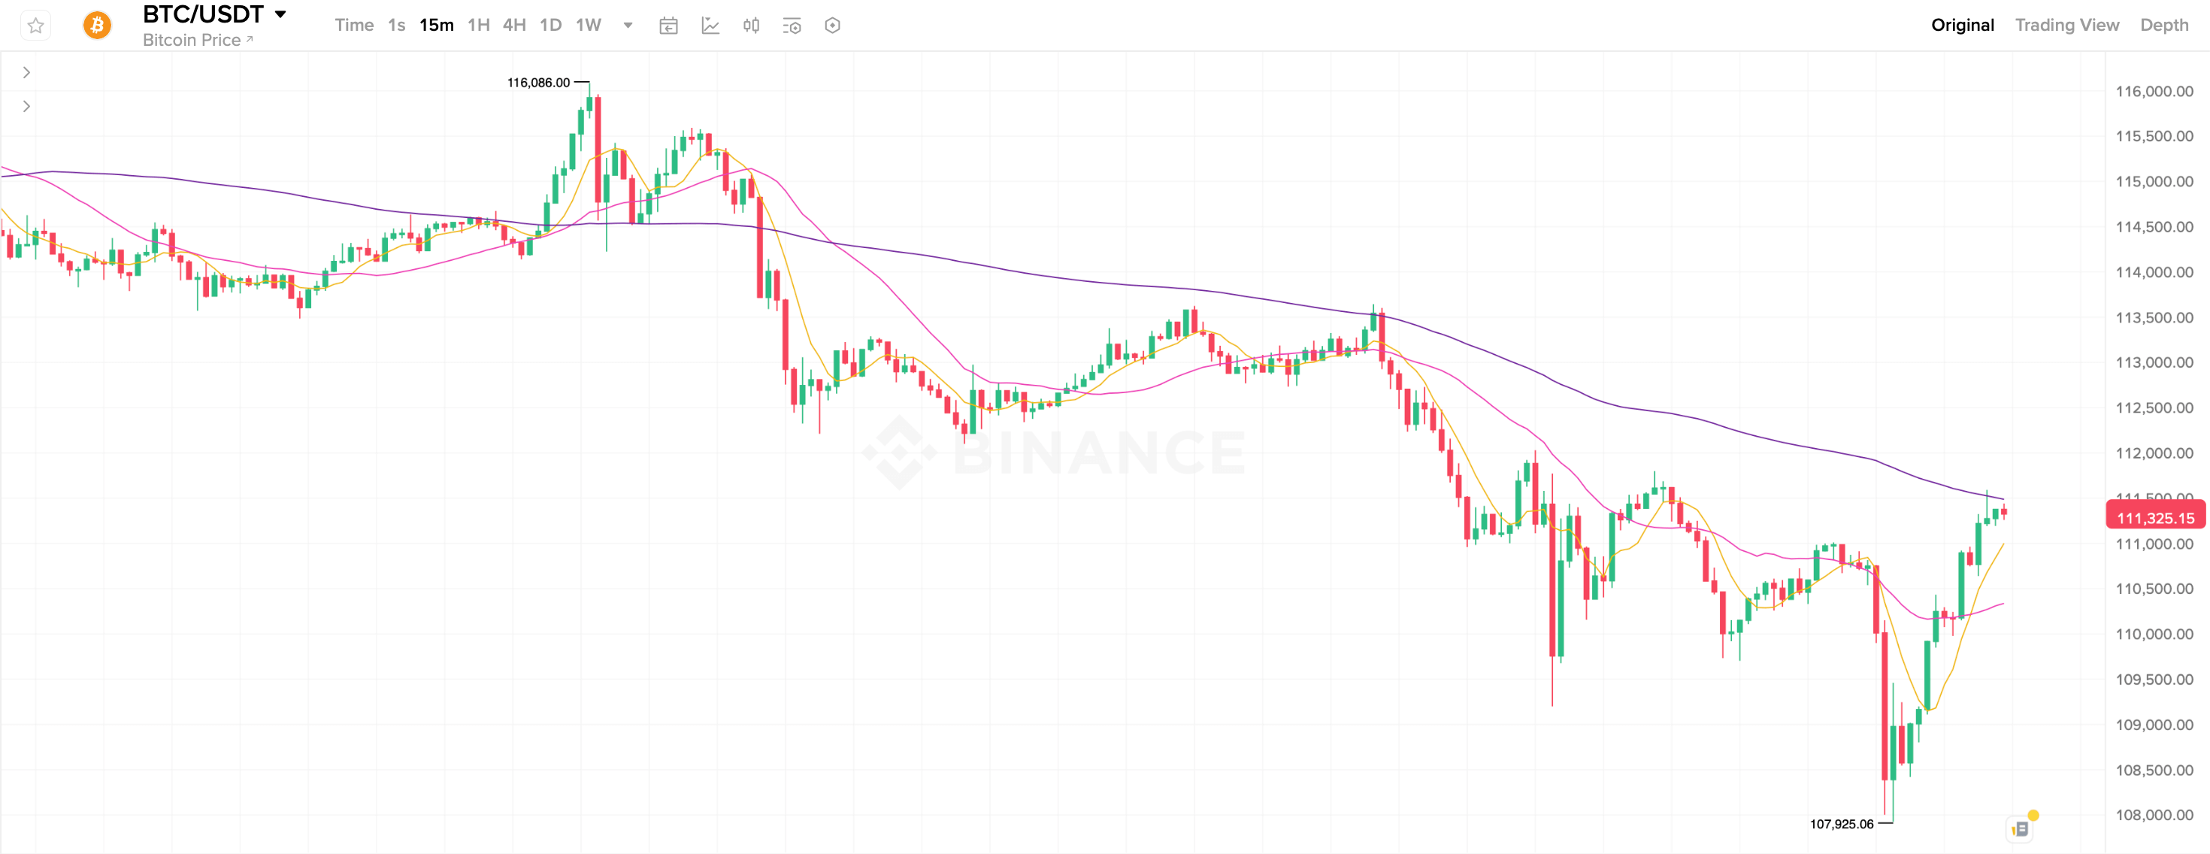Click the hexagon icon in the chart toolbar
Image resolution: width=2210 pixels, height=854 pixels.
coord(832,26)
